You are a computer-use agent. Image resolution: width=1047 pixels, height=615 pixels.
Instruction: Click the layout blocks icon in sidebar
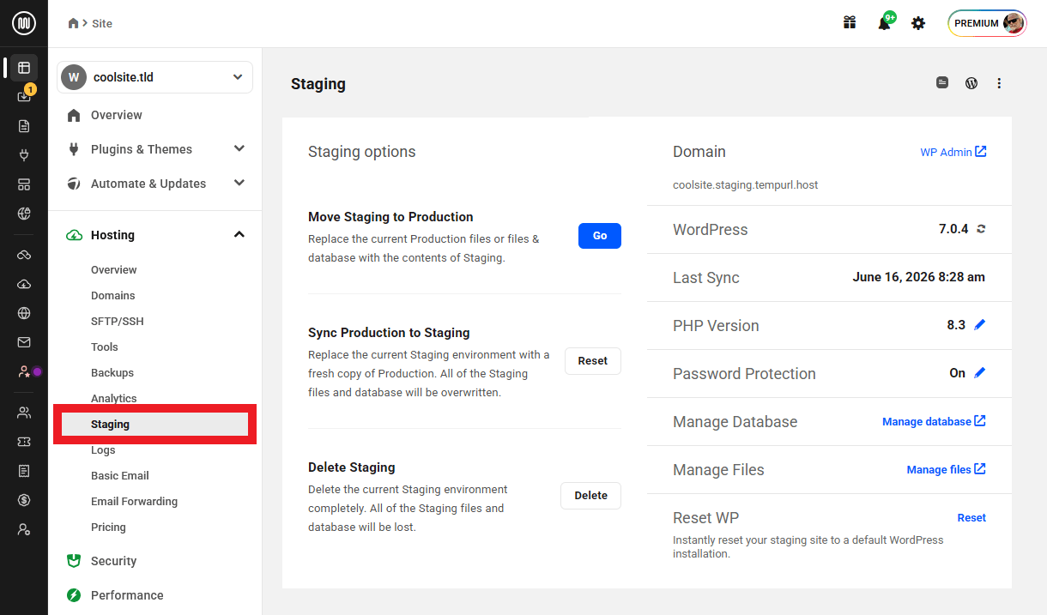click(x=24, y=184)
